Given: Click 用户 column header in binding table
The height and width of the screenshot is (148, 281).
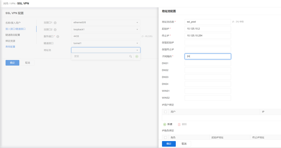Looking at the screenshot, I should click(x=214, y=112).
